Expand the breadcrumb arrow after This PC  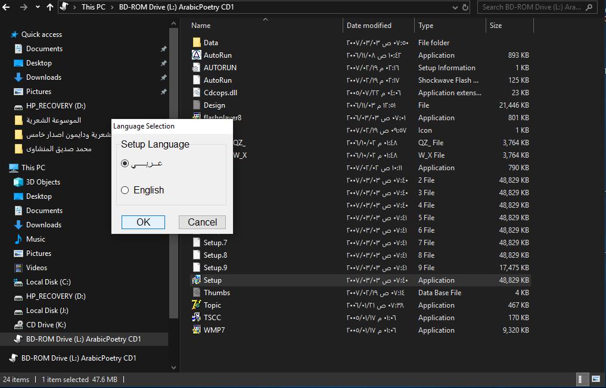click(x=104, y=7)
